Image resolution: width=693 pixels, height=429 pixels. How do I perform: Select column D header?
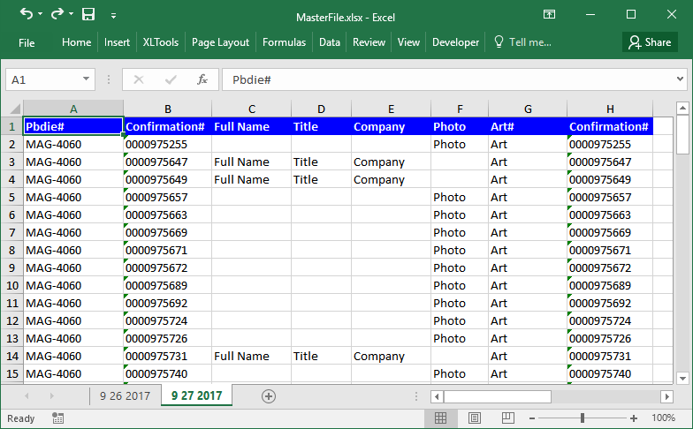(321, 109)
